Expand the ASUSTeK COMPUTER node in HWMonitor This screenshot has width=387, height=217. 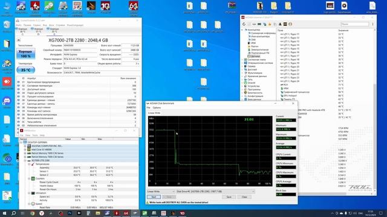pos(25,146)
